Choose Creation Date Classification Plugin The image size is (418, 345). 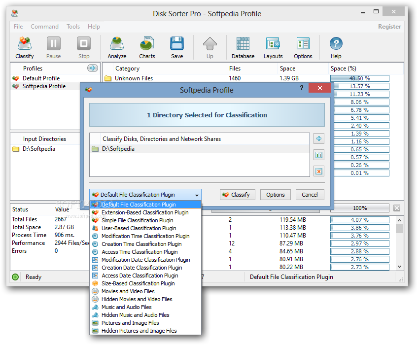point(145,268)
